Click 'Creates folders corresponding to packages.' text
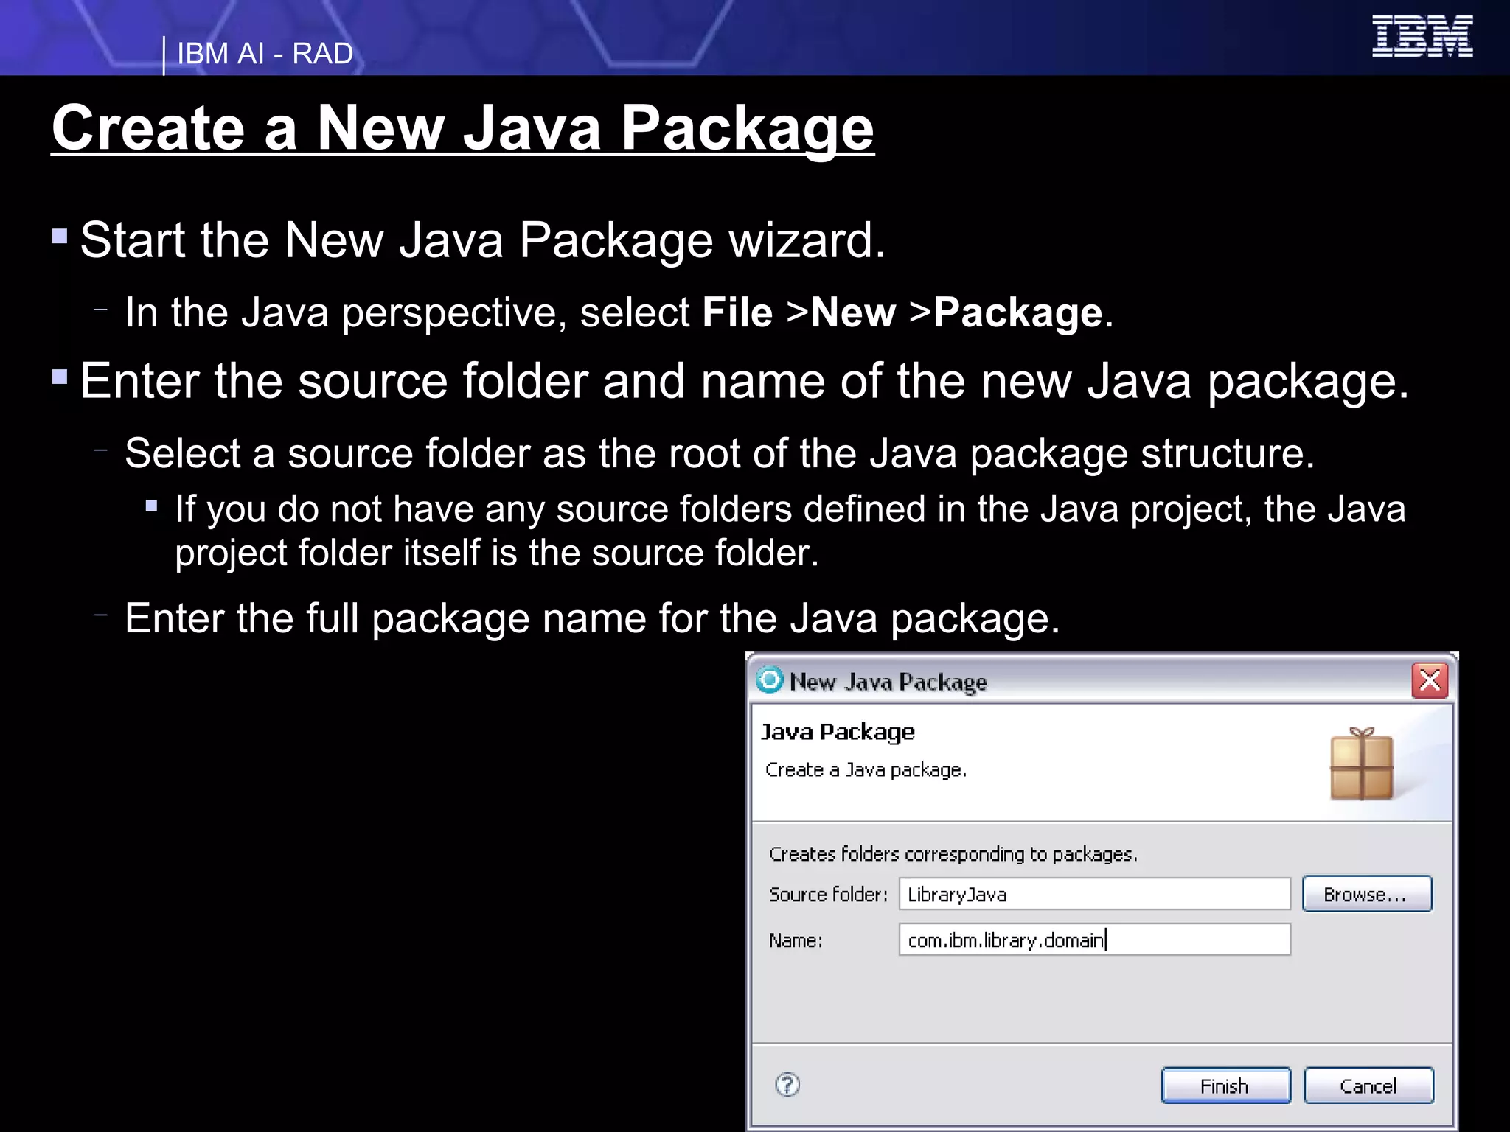 click(x=953, y=854)
